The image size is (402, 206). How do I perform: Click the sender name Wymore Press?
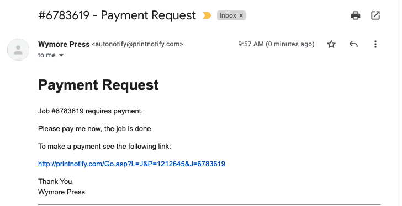[x=64, y=44]
